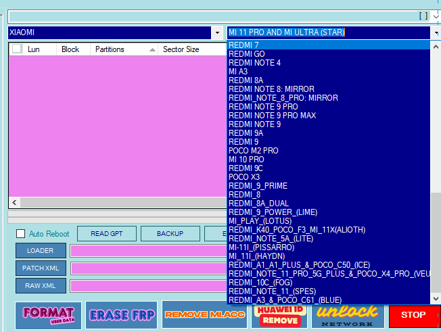Tick the select-all checkbox beside Lun
This screenshot has width=441, height=332.
[x=17, y=49]
